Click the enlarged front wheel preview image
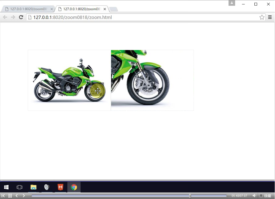The image size is (275, 199). click(x=152, y=80)
